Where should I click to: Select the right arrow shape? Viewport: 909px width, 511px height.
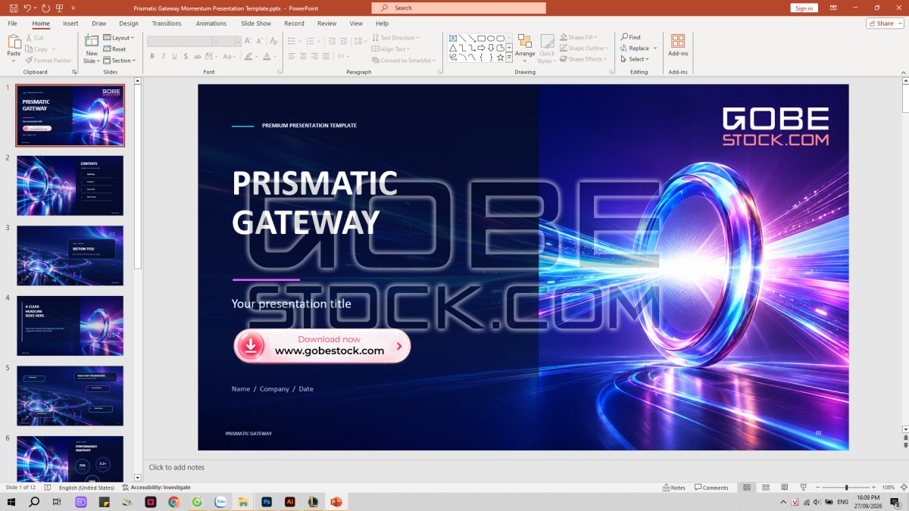tap(481, 48)
